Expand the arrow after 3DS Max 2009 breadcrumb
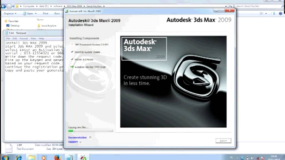Viewport: 285px width, 160px height. [x=84, y=6]
